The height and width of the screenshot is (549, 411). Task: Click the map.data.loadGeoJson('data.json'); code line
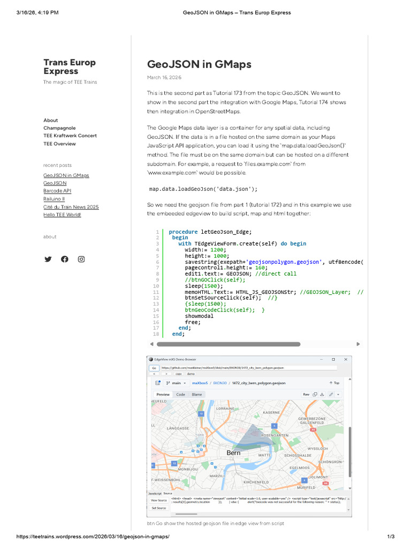point(203,189)
